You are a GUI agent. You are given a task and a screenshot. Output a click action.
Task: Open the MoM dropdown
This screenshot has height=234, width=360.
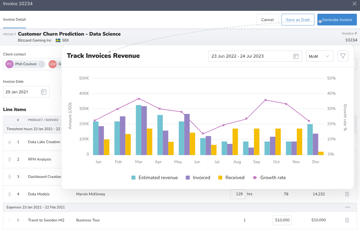pyautogui.click(x=319, y=56)
